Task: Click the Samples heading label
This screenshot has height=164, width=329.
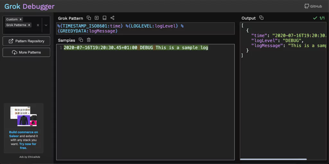Action: tap(67, 40)
